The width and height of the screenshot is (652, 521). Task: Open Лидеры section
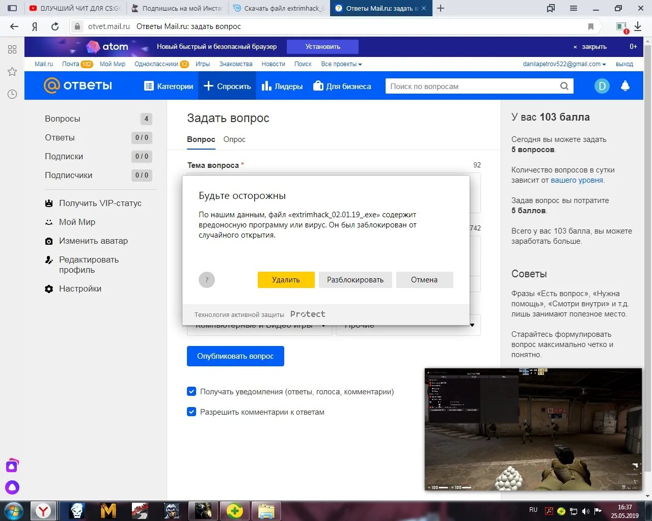pyautogui.click(x=282, y=86)
